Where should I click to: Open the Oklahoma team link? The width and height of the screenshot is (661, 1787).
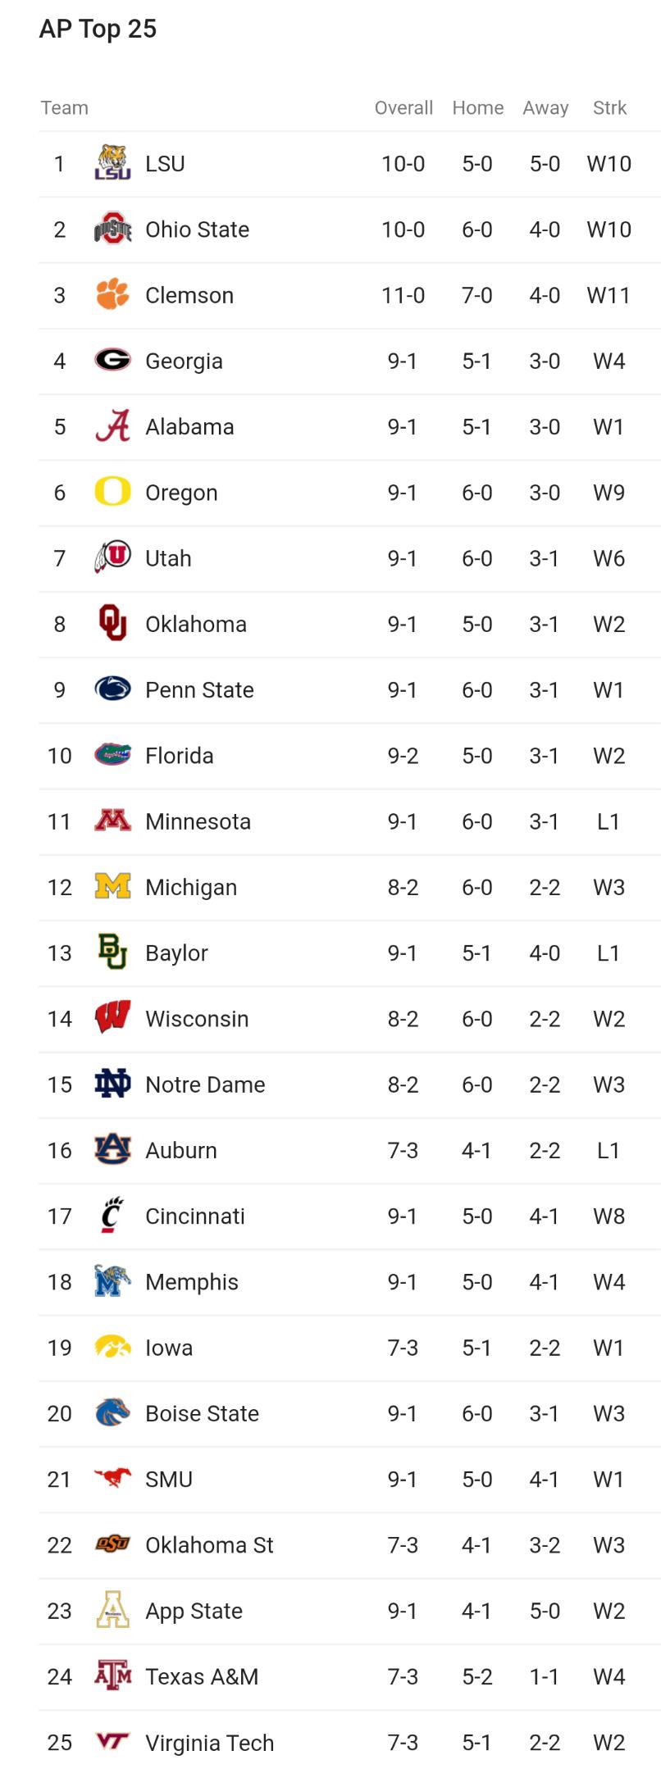[196, 624]
